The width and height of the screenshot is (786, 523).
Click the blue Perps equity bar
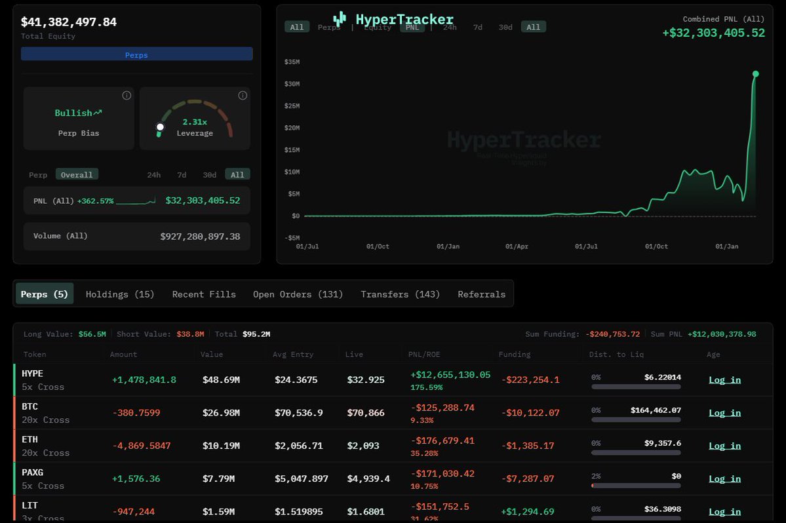click(136, 54)
